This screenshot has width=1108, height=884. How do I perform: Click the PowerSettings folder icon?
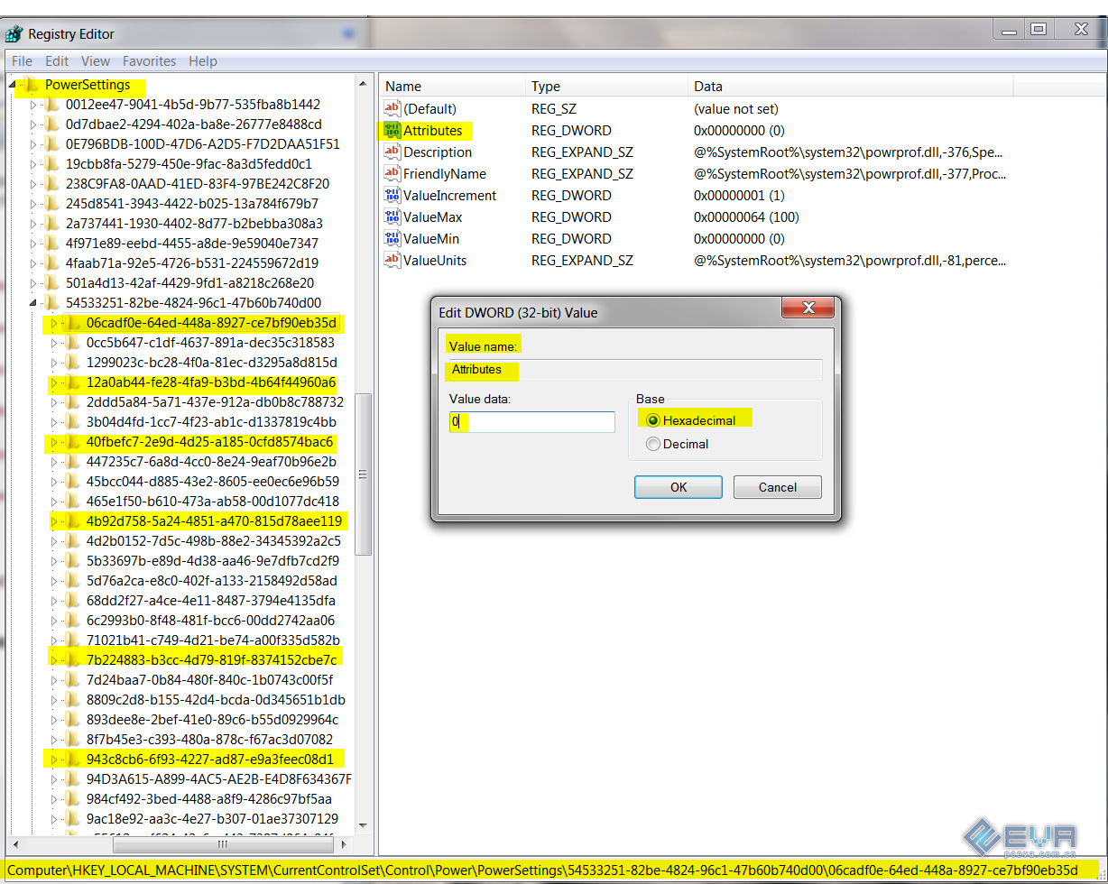coord(31,85)
